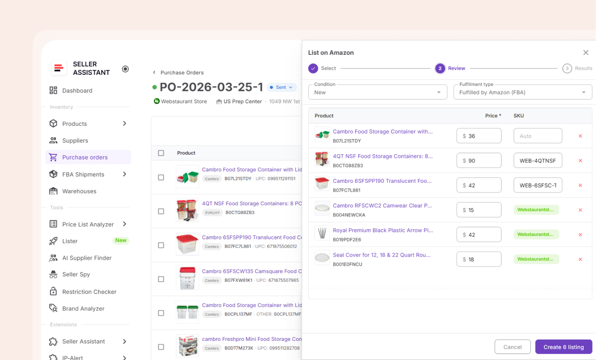Tick checkbox for Cambro 6SFSCW135 Camsquare row
The width and height of the screenshot is (596, 360).
pyautogui.click(x=161, y=279)
